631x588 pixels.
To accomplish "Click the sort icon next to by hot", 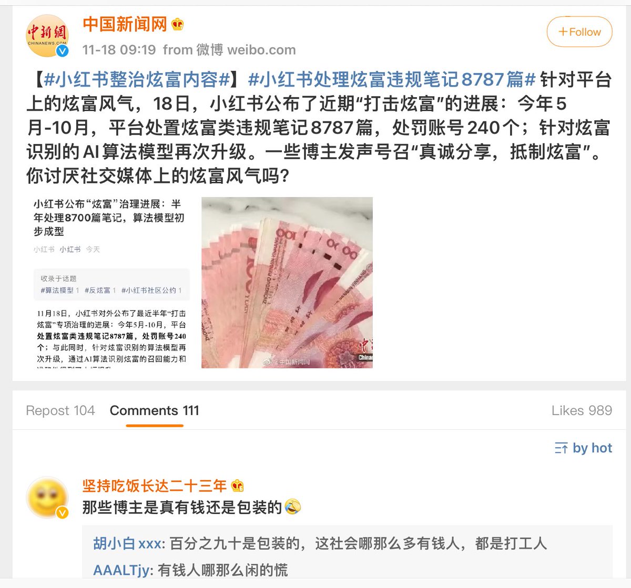I will [x=561, y=448].
